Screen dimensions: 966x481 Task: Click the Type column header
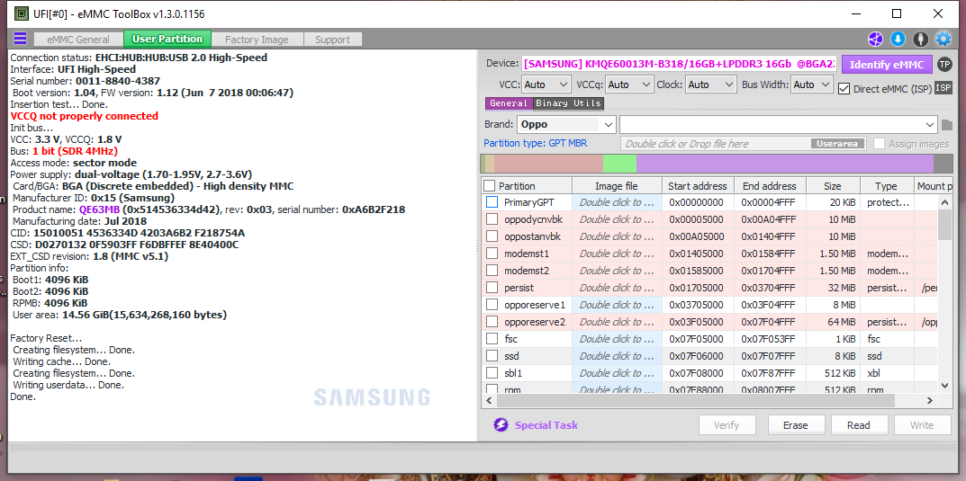[887, 186]
